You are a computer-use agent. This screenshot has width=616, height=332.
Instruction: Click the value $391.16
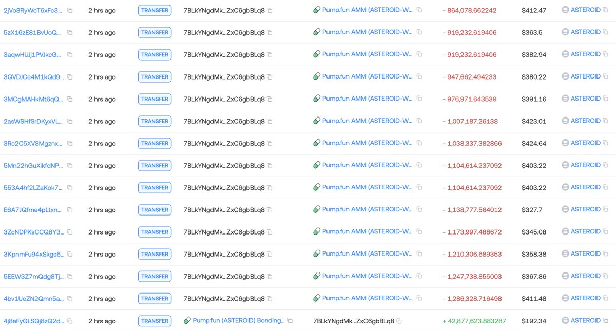534,99
